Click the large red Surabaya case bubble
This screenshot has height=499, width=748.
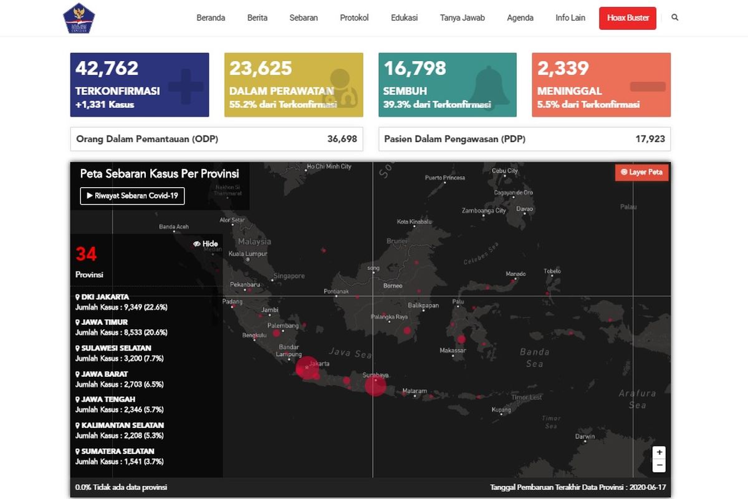point(375,385)
